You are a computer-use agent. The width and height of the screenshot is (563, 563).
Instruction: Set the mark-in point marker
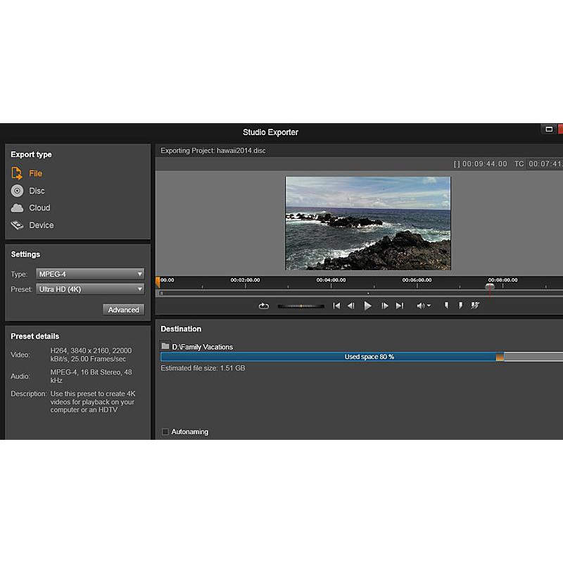[x=445, y=305]
